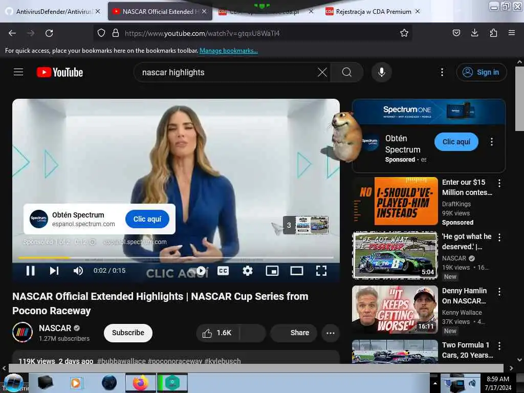Skip to next video
Image resolution: width=524 pixels, height=393 pixels.
point(54,271)
